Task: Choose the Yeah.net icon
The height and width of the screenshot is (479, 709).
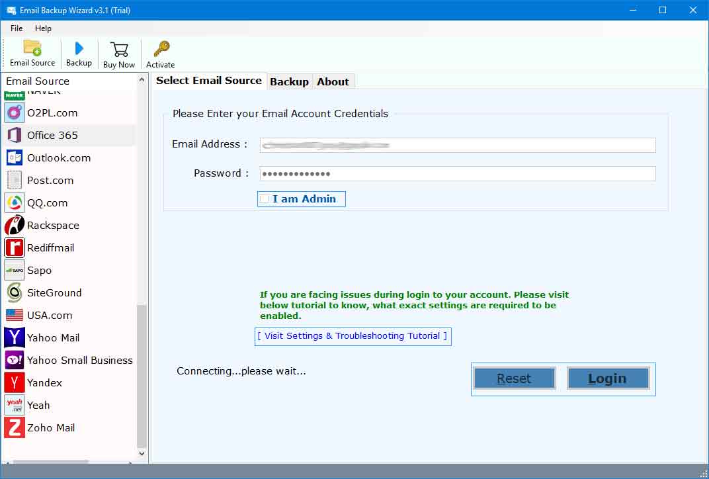Action: click(15, 406)
